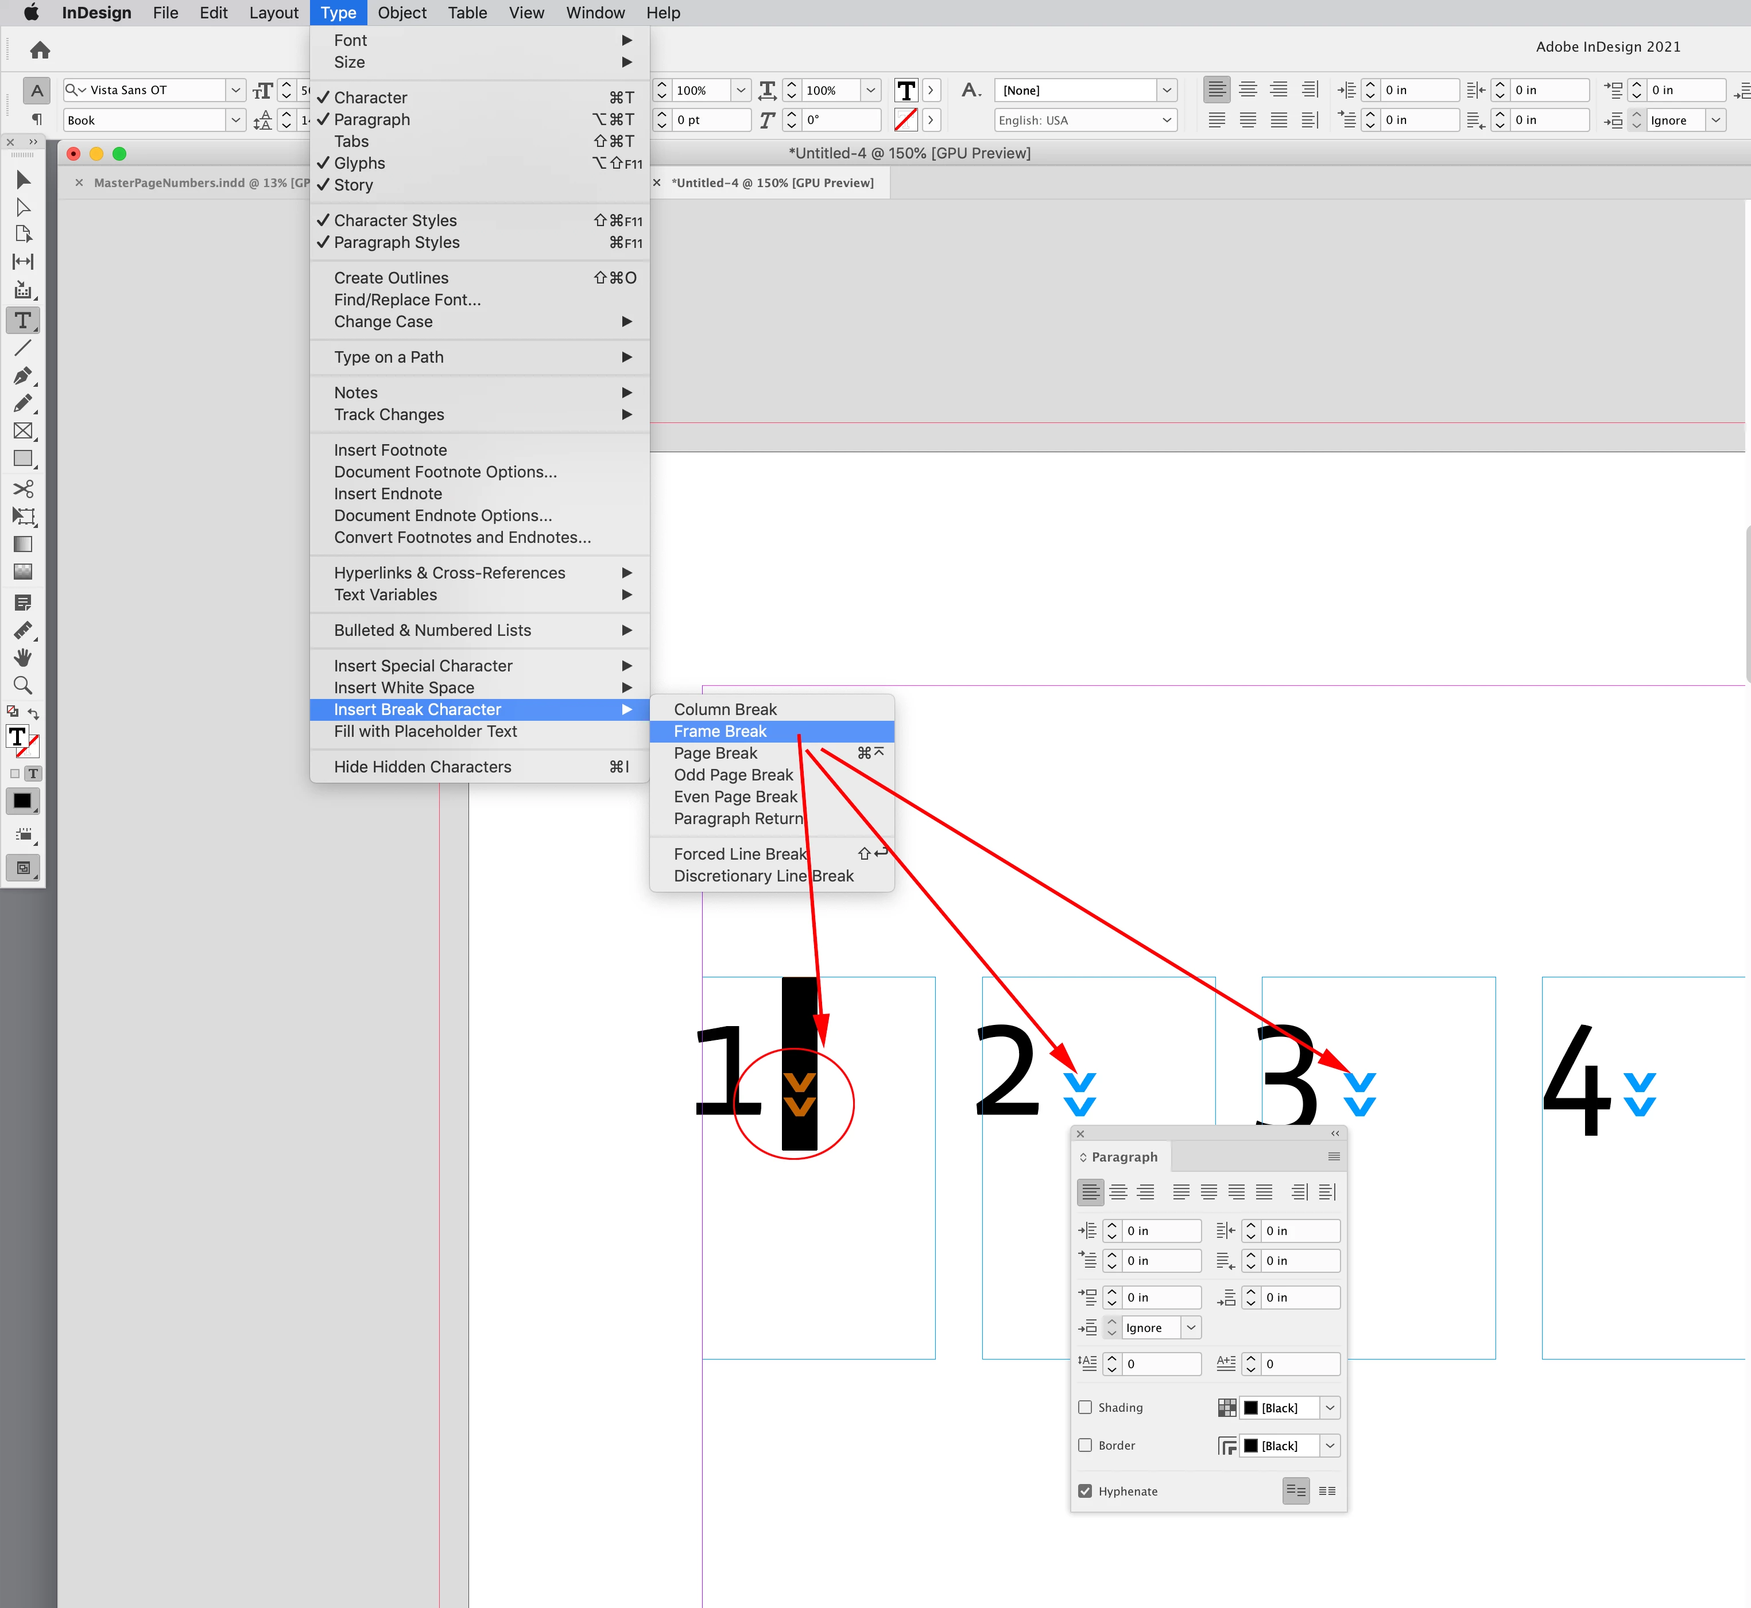Screen dimensions: 1751x1608
Task: Enable the Shading checkbox
Action: 1085,1407
